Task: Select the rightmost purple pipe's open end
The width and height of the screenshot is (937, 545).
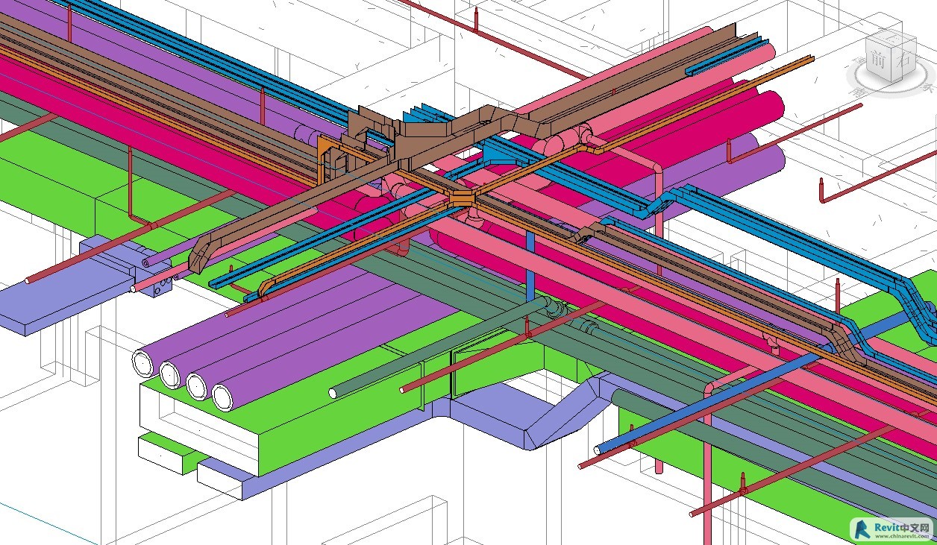Action: point(223,397)
